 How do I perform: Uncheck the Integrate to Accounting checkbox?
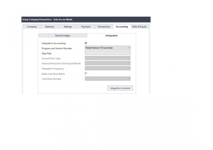(x=86, y=43)
